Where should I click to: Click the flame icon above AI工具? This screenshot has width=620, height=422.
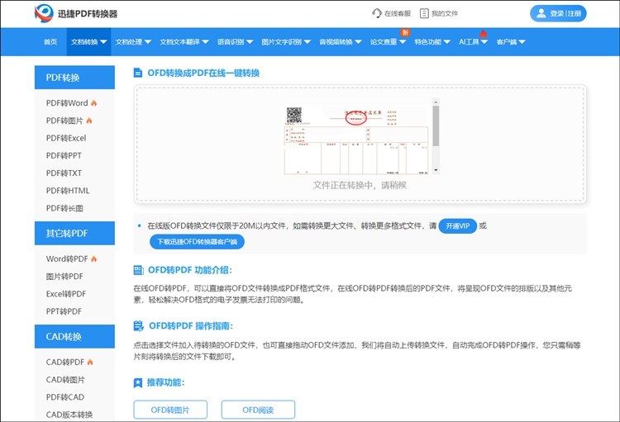tap(484, 34)
